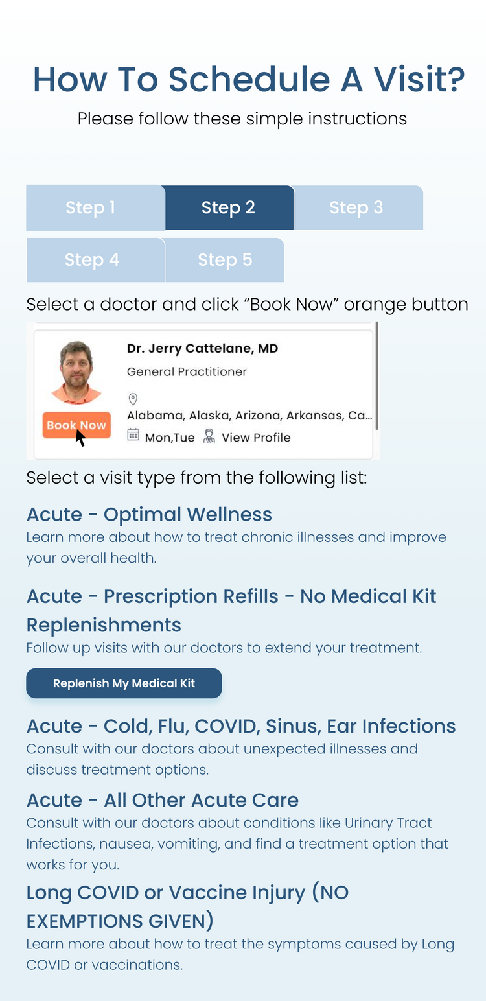
Task: Select Acute - Cold, Flu, COVID heading
Action: (241, 725)
